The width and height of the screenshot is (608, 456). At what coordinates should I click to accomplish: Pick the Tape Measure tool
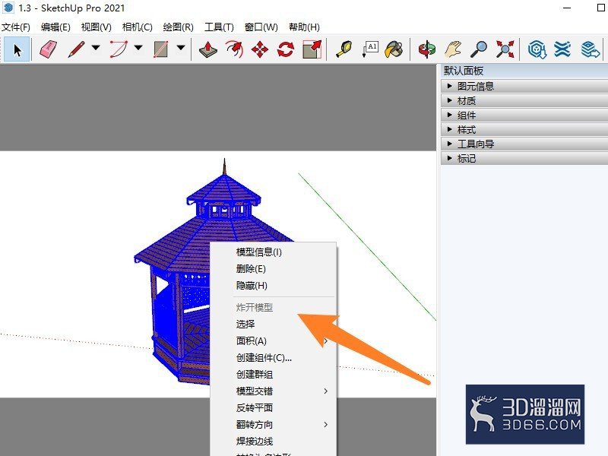344,49
